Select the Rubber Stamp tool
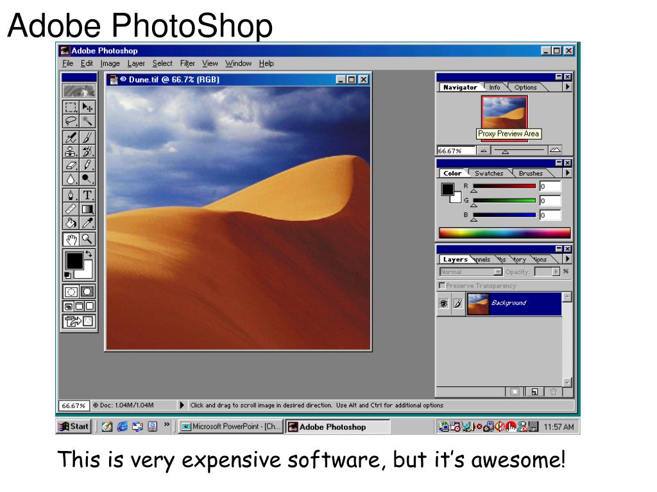 71,151
